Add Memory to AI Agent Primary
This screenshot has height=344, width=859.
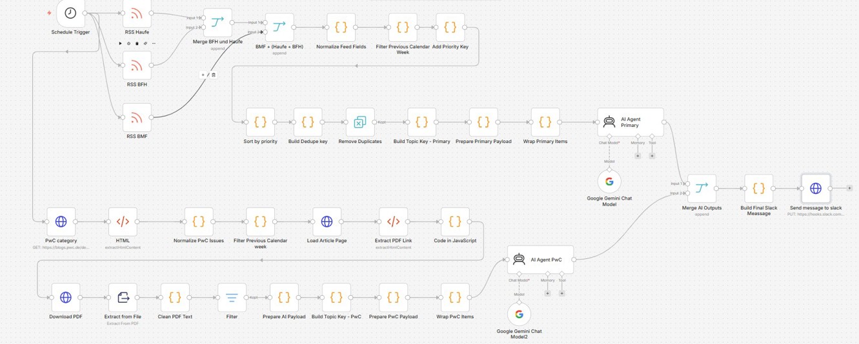tap(638, 156)
